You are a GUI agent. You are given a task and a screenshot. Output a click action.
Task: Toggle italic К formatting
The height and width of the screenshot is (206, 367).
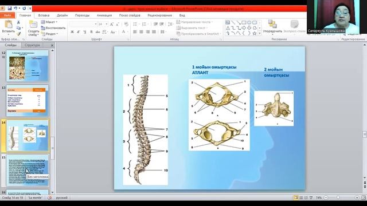click(x=79, y=32)
